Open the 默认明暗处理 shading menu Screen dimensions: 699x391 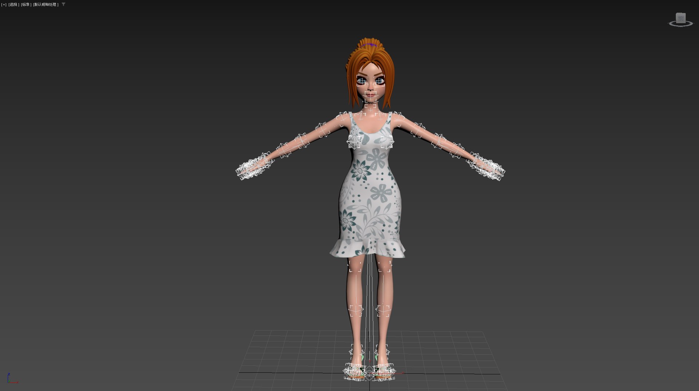[x=46, y=5]
